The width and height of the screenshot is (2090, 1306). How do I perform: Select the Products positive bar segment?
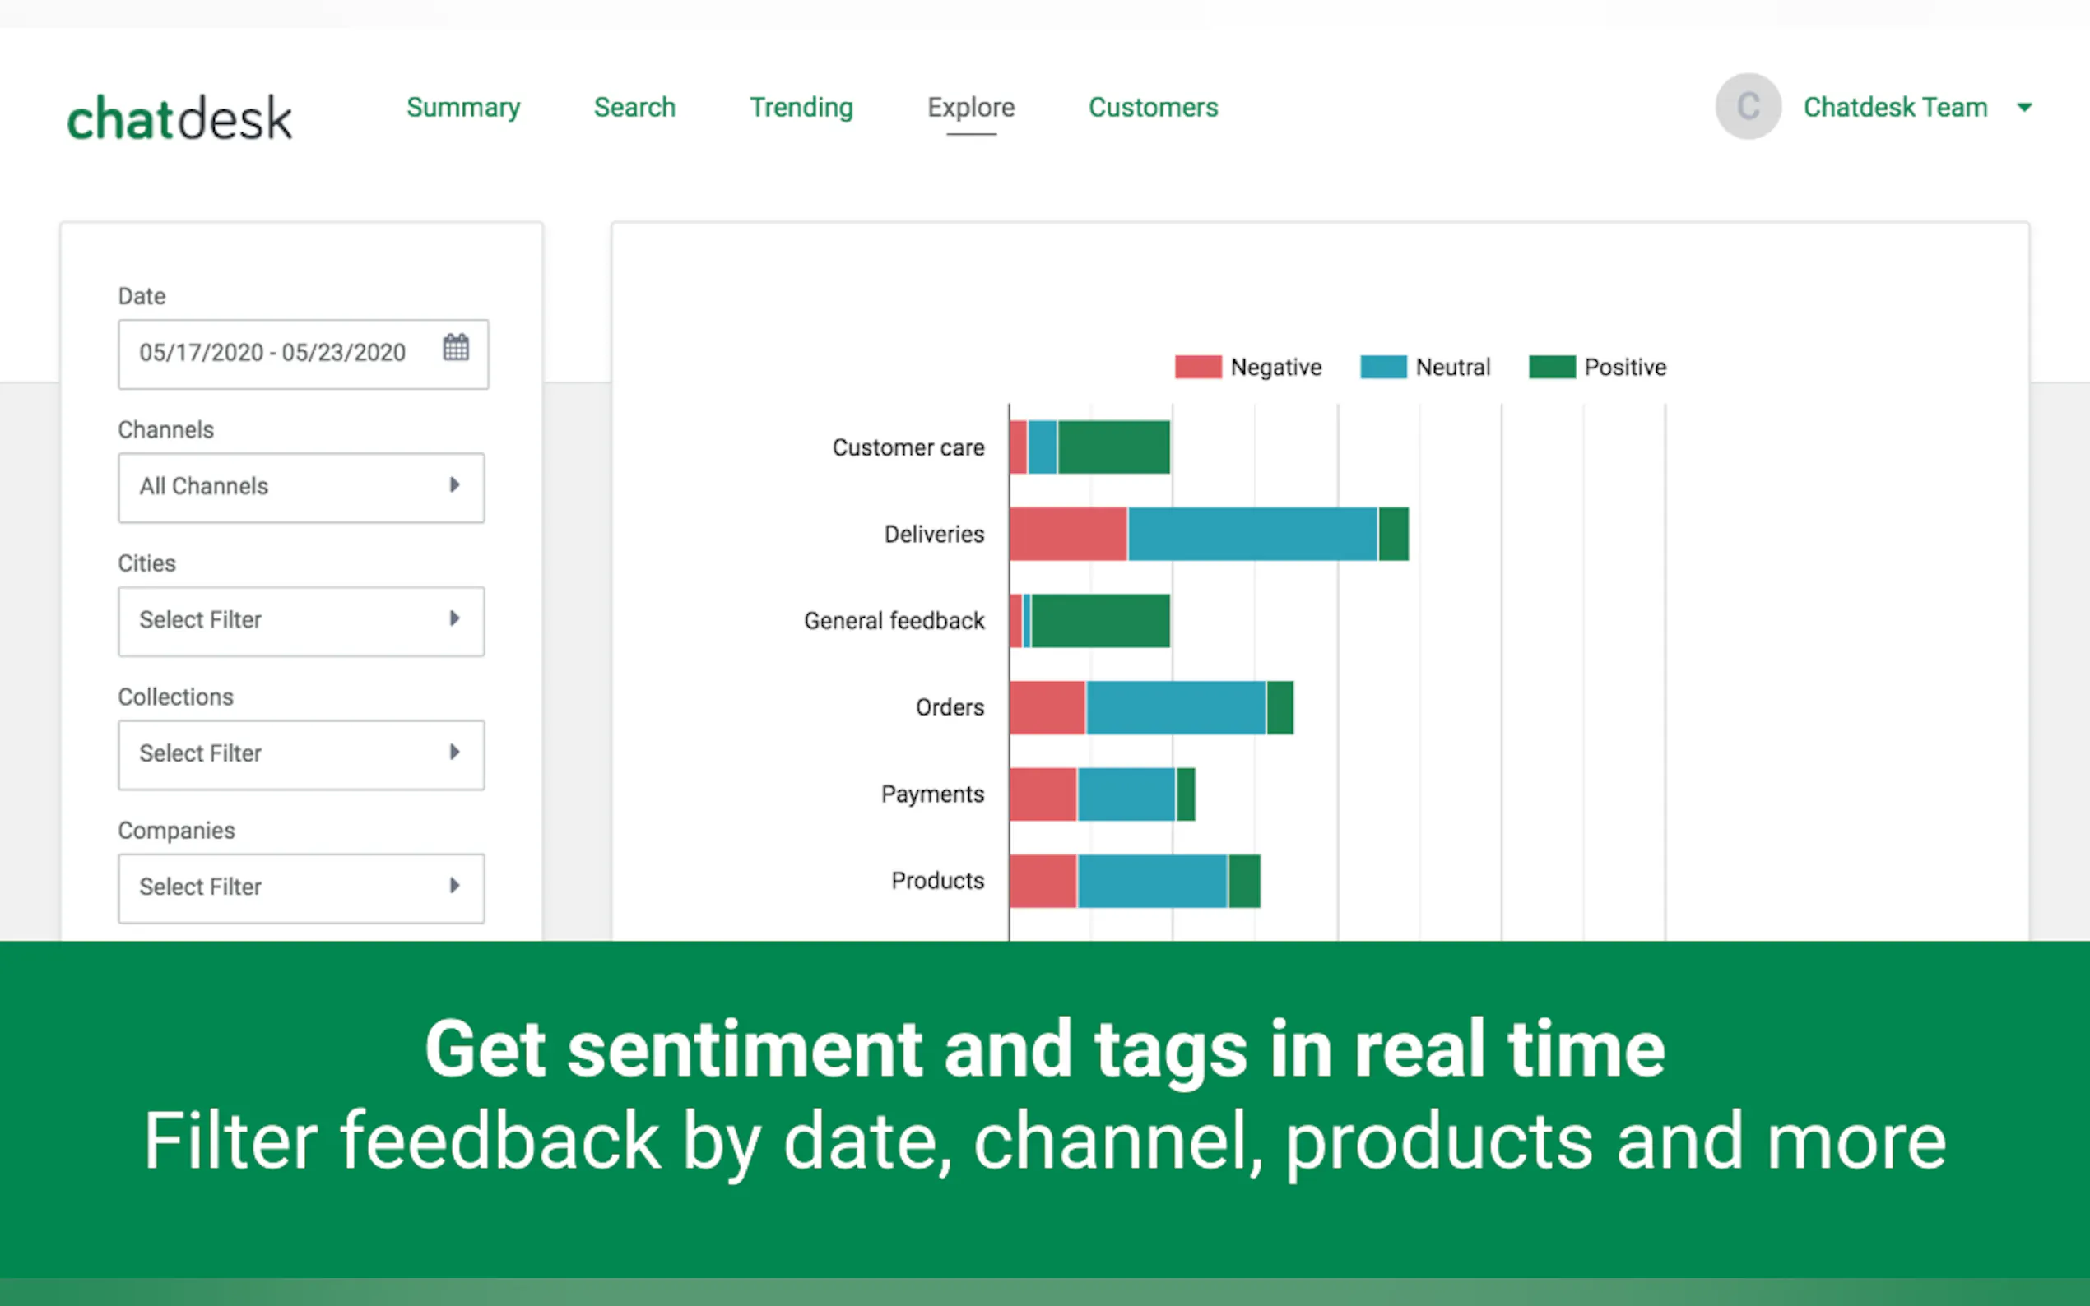tap(1244, 880)
